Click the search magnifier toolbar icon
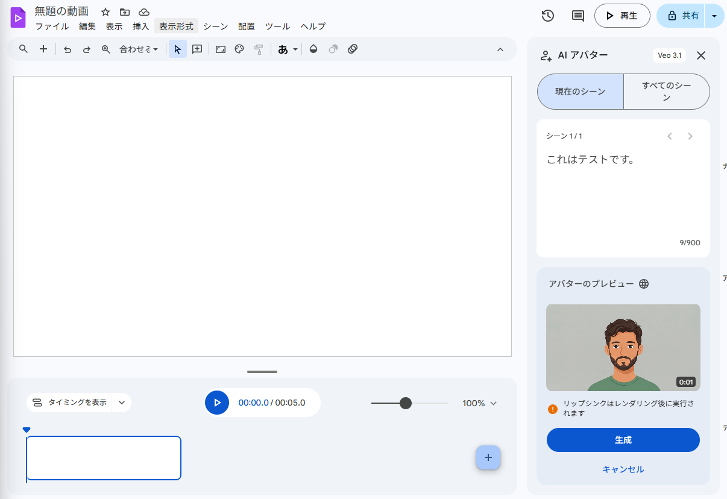Image resolution: width=727 pixels, height=499 pixels. [x=24, y=49]
